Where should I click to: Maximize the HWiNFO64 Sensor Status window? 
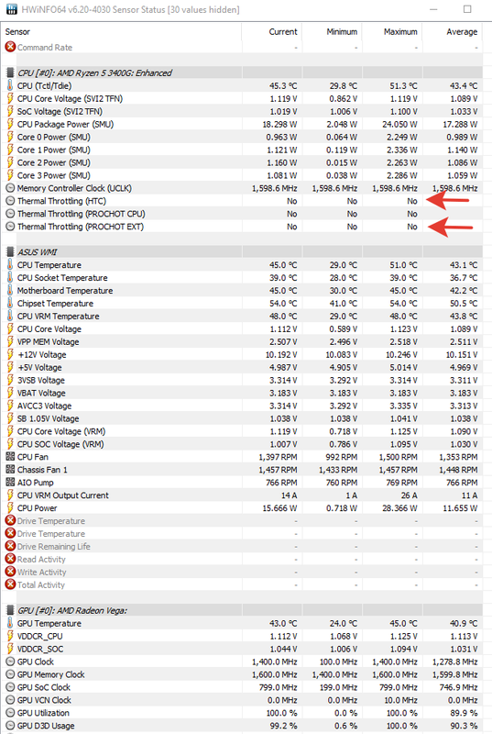point(467,9)
